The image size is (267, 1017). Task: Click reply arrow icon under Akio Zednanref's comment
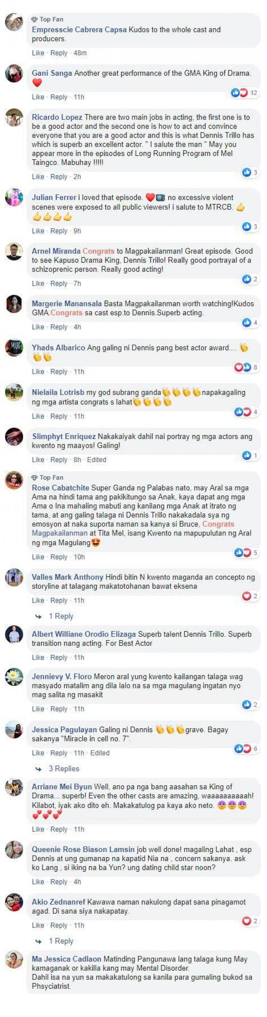tap(39, 941)
